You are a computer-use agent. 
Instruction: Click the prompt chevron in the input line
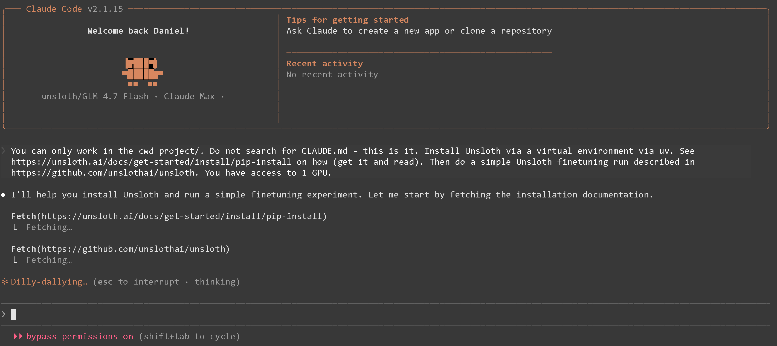4,314
